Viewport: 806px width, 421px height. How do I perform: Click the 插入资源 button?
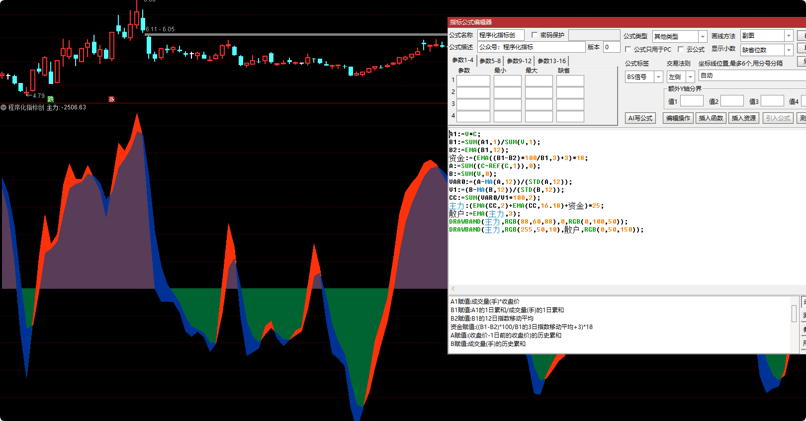pyautogui.click(x=743, y=118)
